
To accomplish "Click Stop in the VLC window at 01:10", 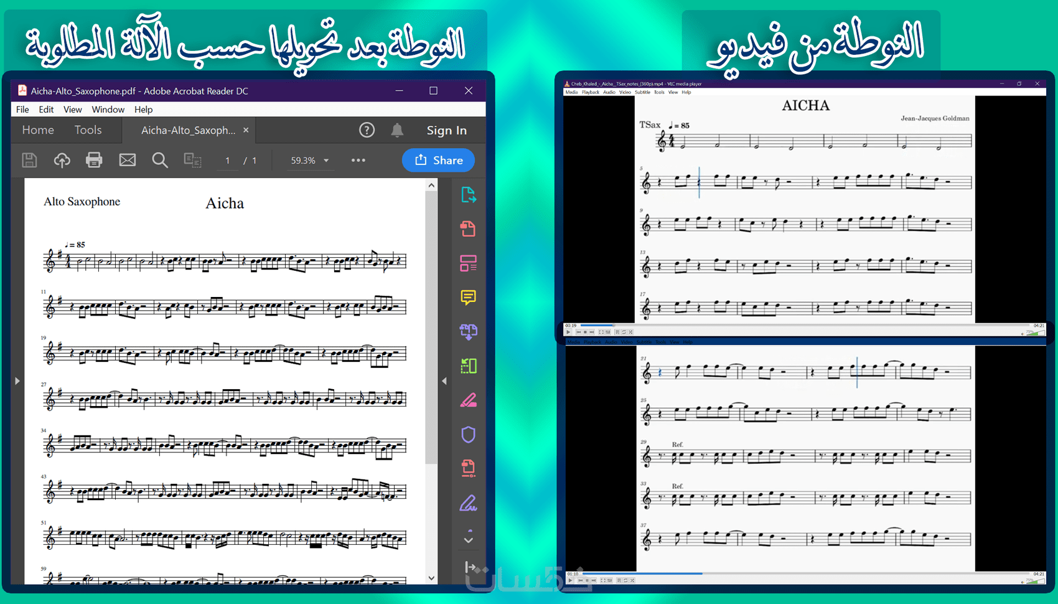I will tap(587, 580).
